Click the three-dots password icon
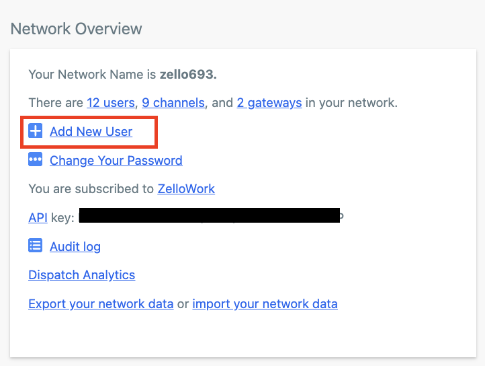 click(x=35, y=159)
